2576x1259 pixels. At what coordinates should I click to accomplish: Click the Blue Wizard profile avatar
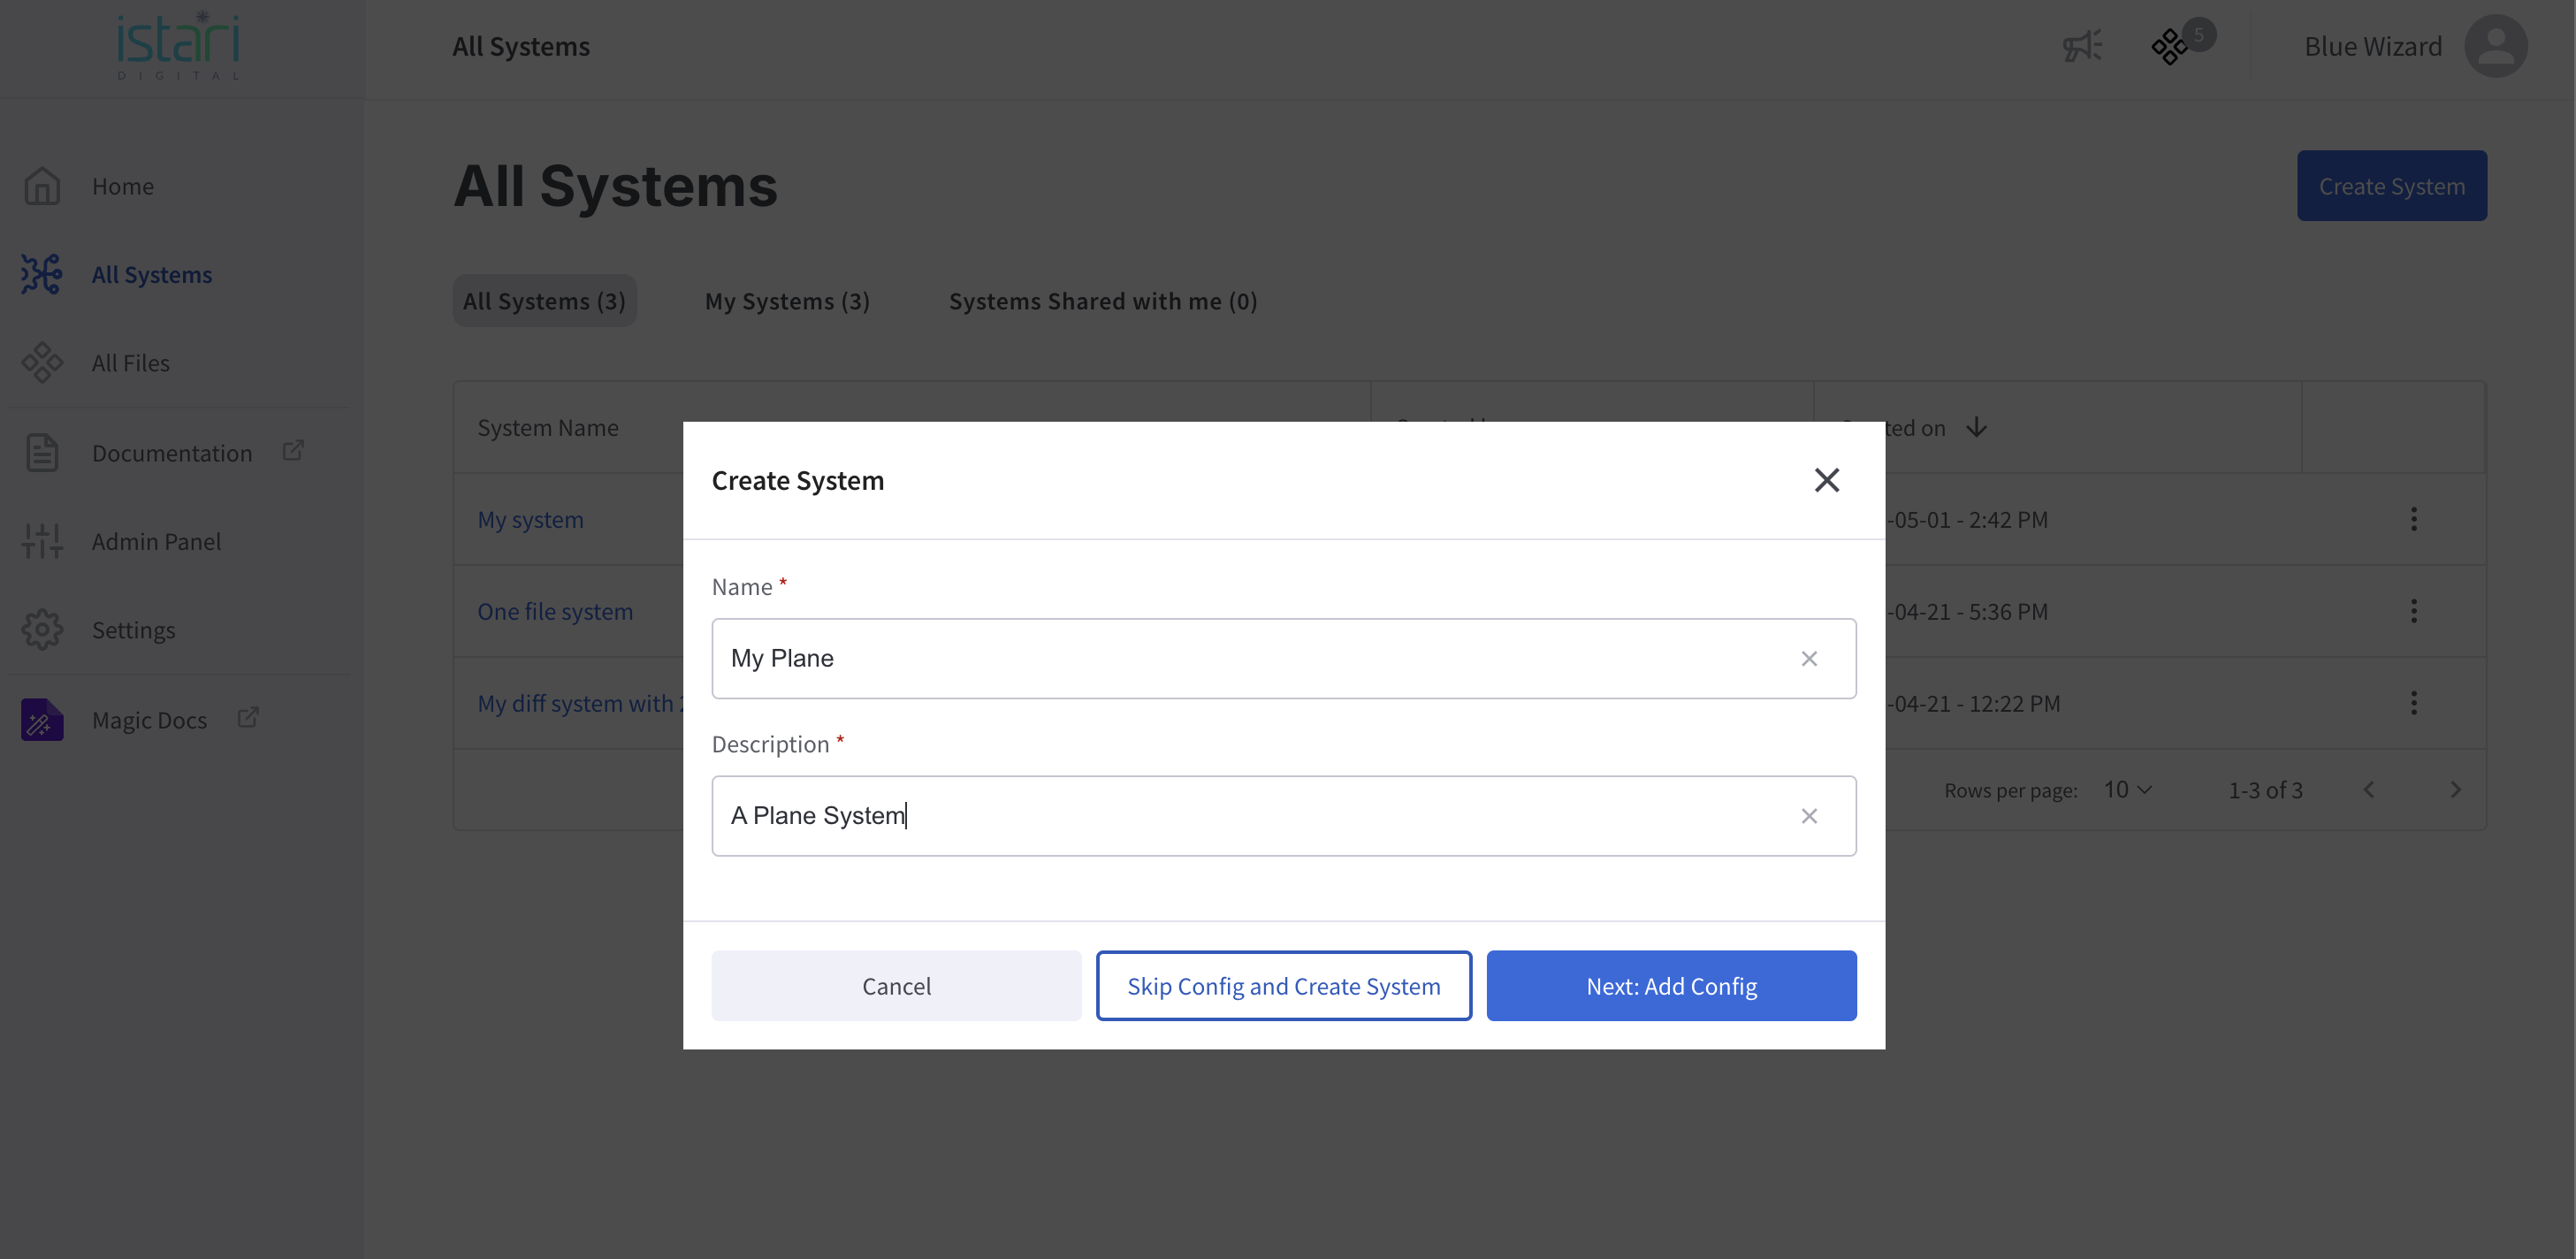[2495, 46]
